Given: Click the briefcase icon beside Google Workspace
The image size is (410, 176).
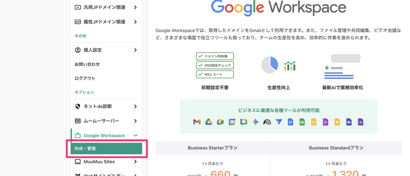Looking at the screenshot, I should [78, 136].
